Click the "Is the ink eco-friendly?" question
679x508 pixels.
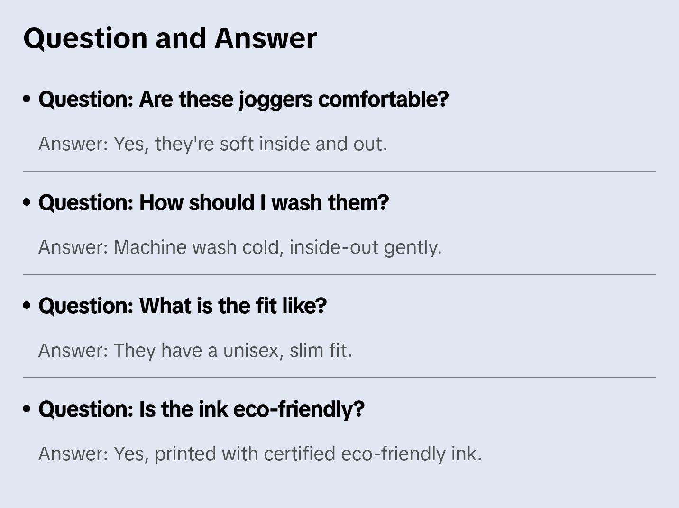[x=202, y=409]
